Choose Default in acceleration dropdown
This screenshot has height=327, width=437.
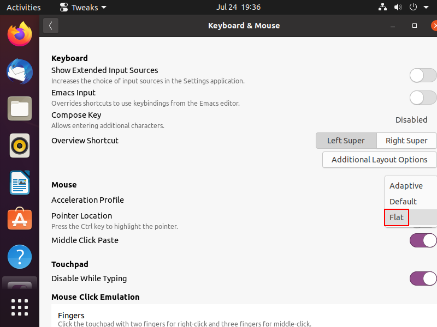click(x=403, y=202)
